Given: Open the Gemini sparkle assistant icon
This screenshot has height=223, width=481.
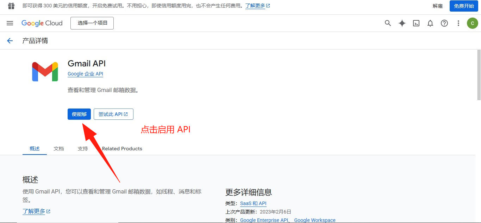Looking at the screenshot, I should (x=402, y=23).
